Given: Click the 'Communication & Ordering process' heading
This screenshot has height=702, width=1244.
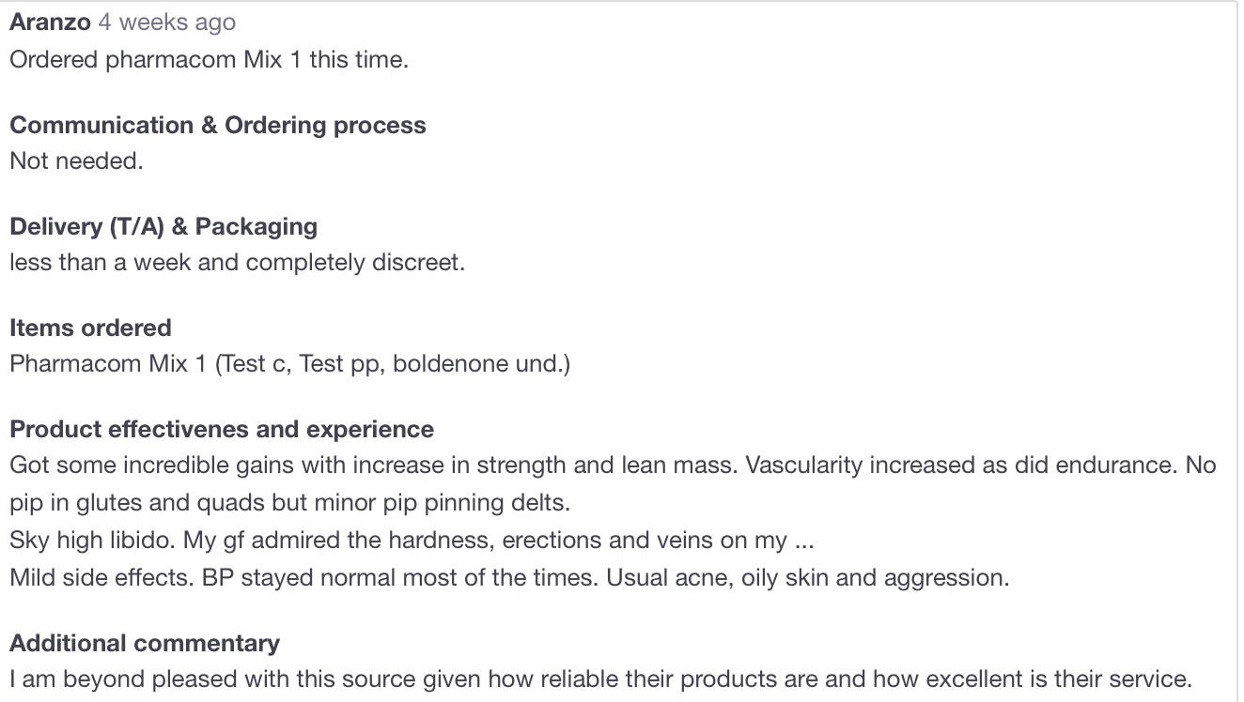Looking at the screenshot, I should [x=217, y=125].
